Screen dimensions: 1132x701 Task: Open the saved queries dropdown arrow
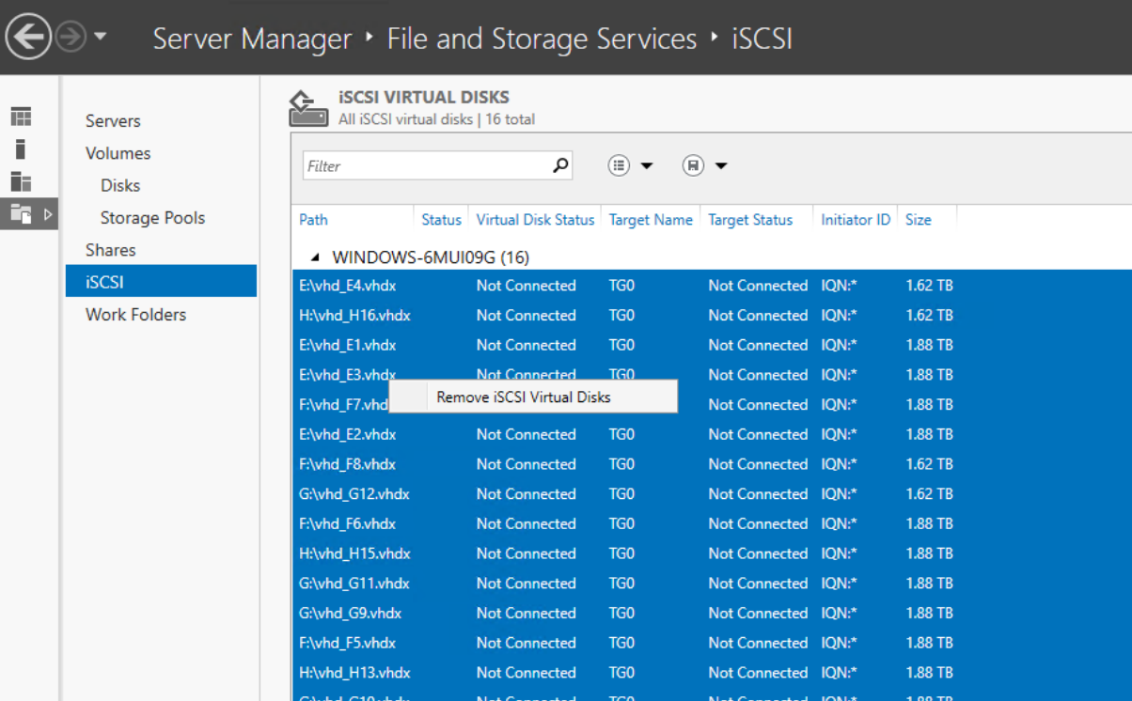pos(721,166)
